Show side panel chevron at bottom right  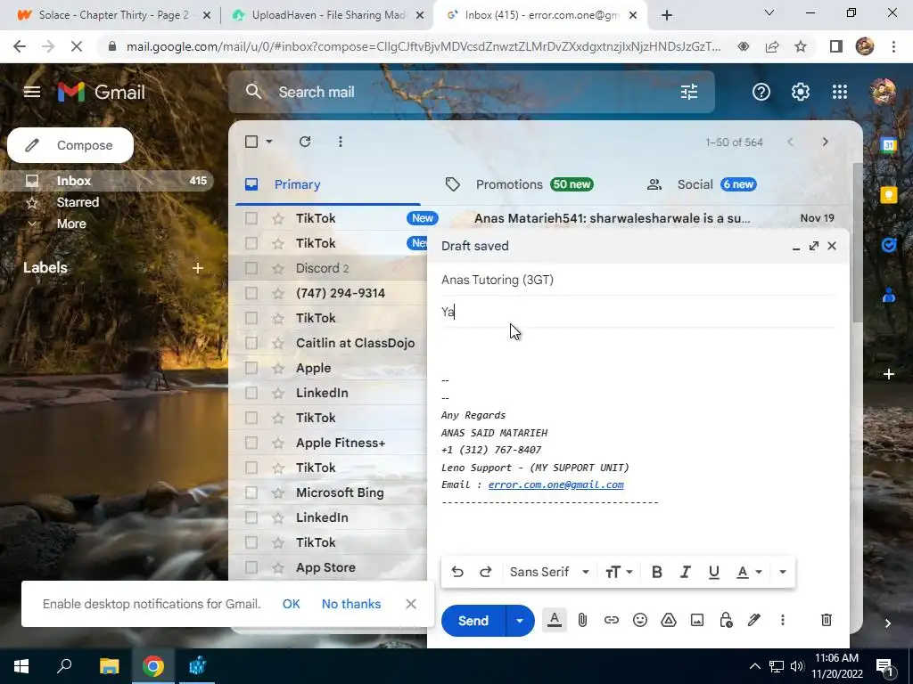(888, 623)
